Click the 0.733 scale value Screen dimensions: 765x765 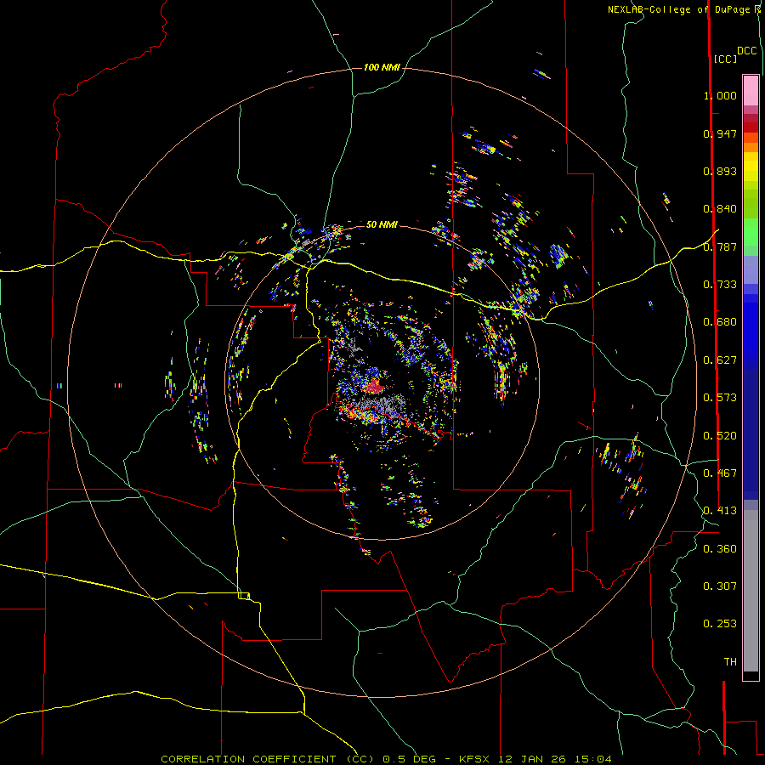pyautogui.click(x=720, y=285)
